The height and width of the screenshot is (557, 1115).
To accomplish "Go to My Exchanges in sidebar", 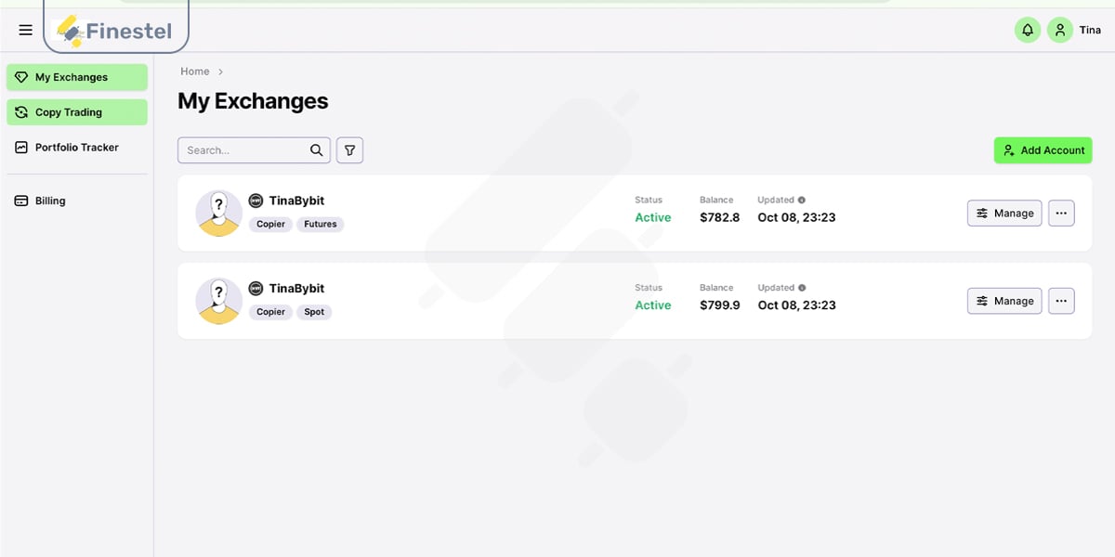I will pyautogui.click(x=77, y=77).
